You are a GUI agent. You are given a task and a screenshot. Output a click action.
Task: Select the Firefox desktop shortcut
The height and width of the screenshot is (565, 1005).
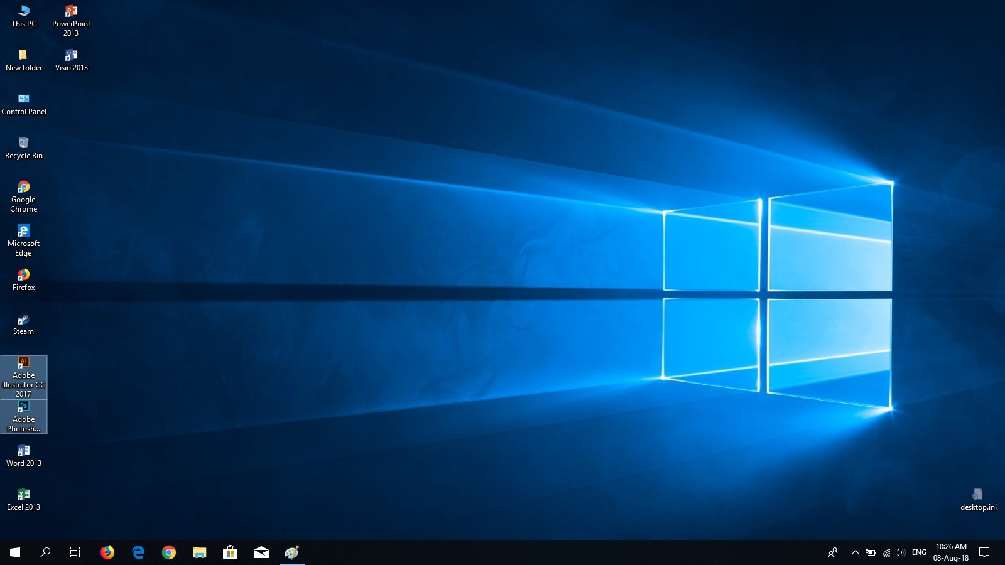coord(24,280)
